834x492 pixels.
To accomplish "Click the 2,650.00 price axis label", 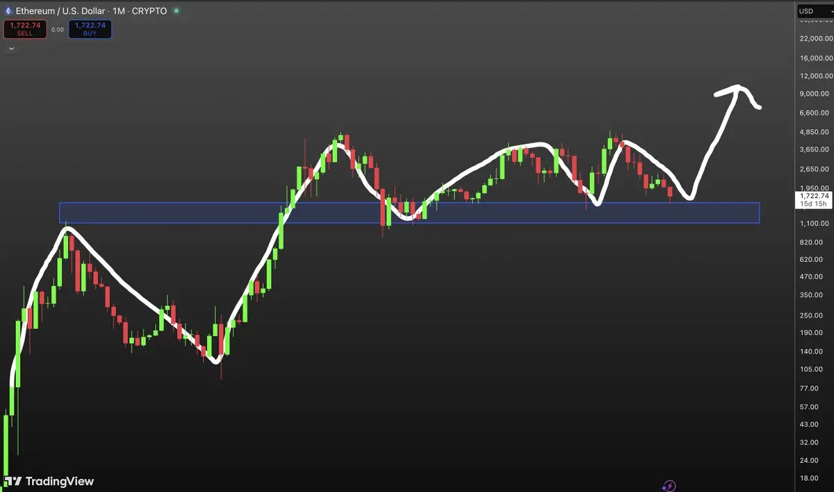I will point(815,169).
